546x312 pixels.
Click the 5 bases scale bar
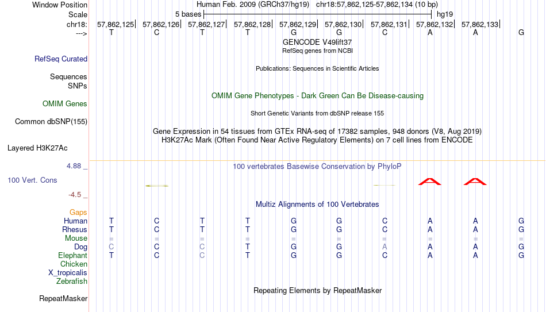[318, 14]
